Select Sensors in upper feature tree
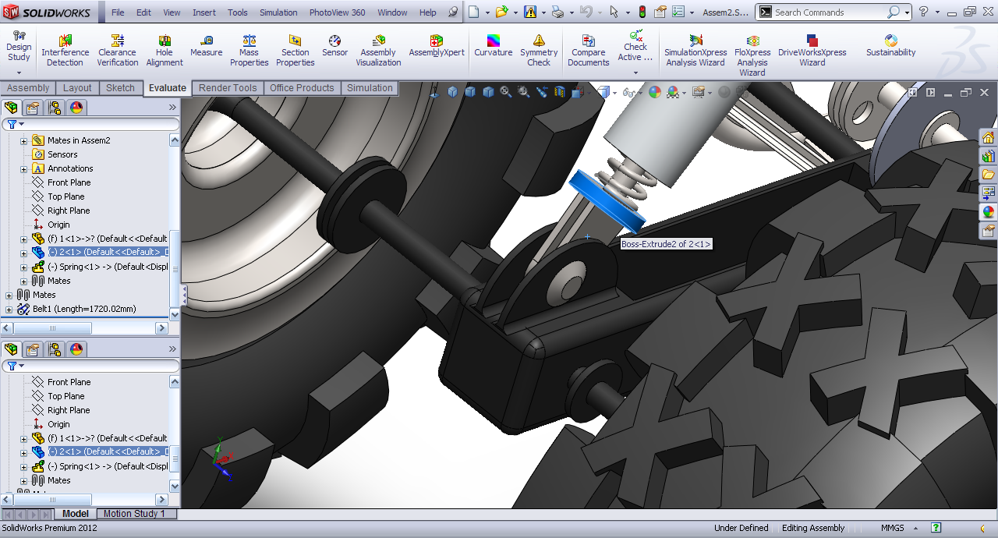Image resolution: width=998 pixels, height=538 pixels. click(62, 154)
